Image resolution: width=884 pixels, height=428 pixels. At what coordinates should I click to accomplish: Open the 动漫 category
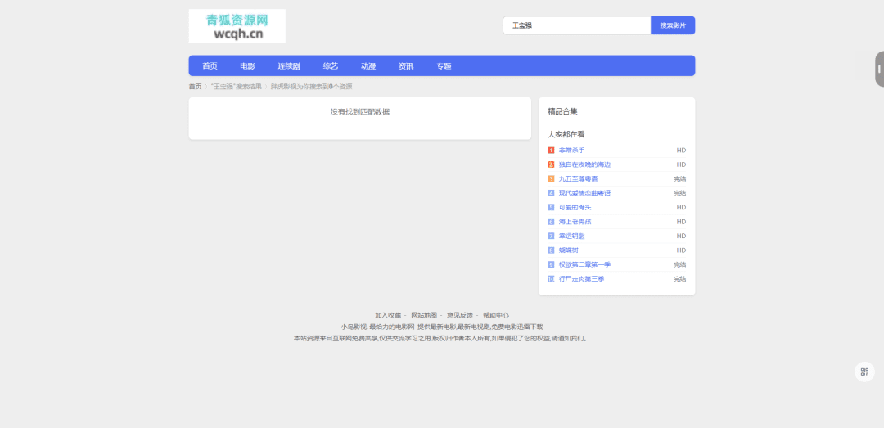pyautogui.click(x=368, y=66)
